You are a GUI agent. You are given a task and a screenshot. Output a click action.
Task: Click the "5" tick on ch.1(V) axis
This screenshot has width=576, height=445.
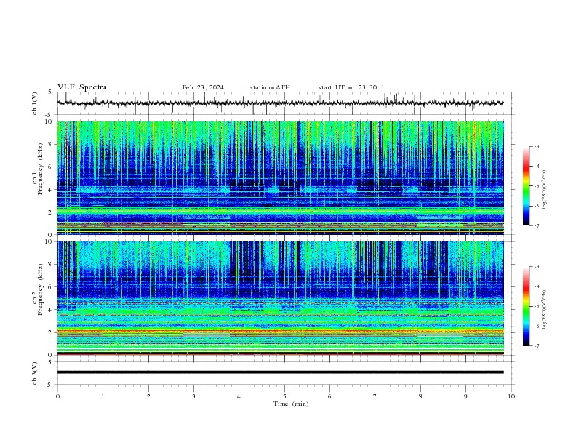point(49,92)
